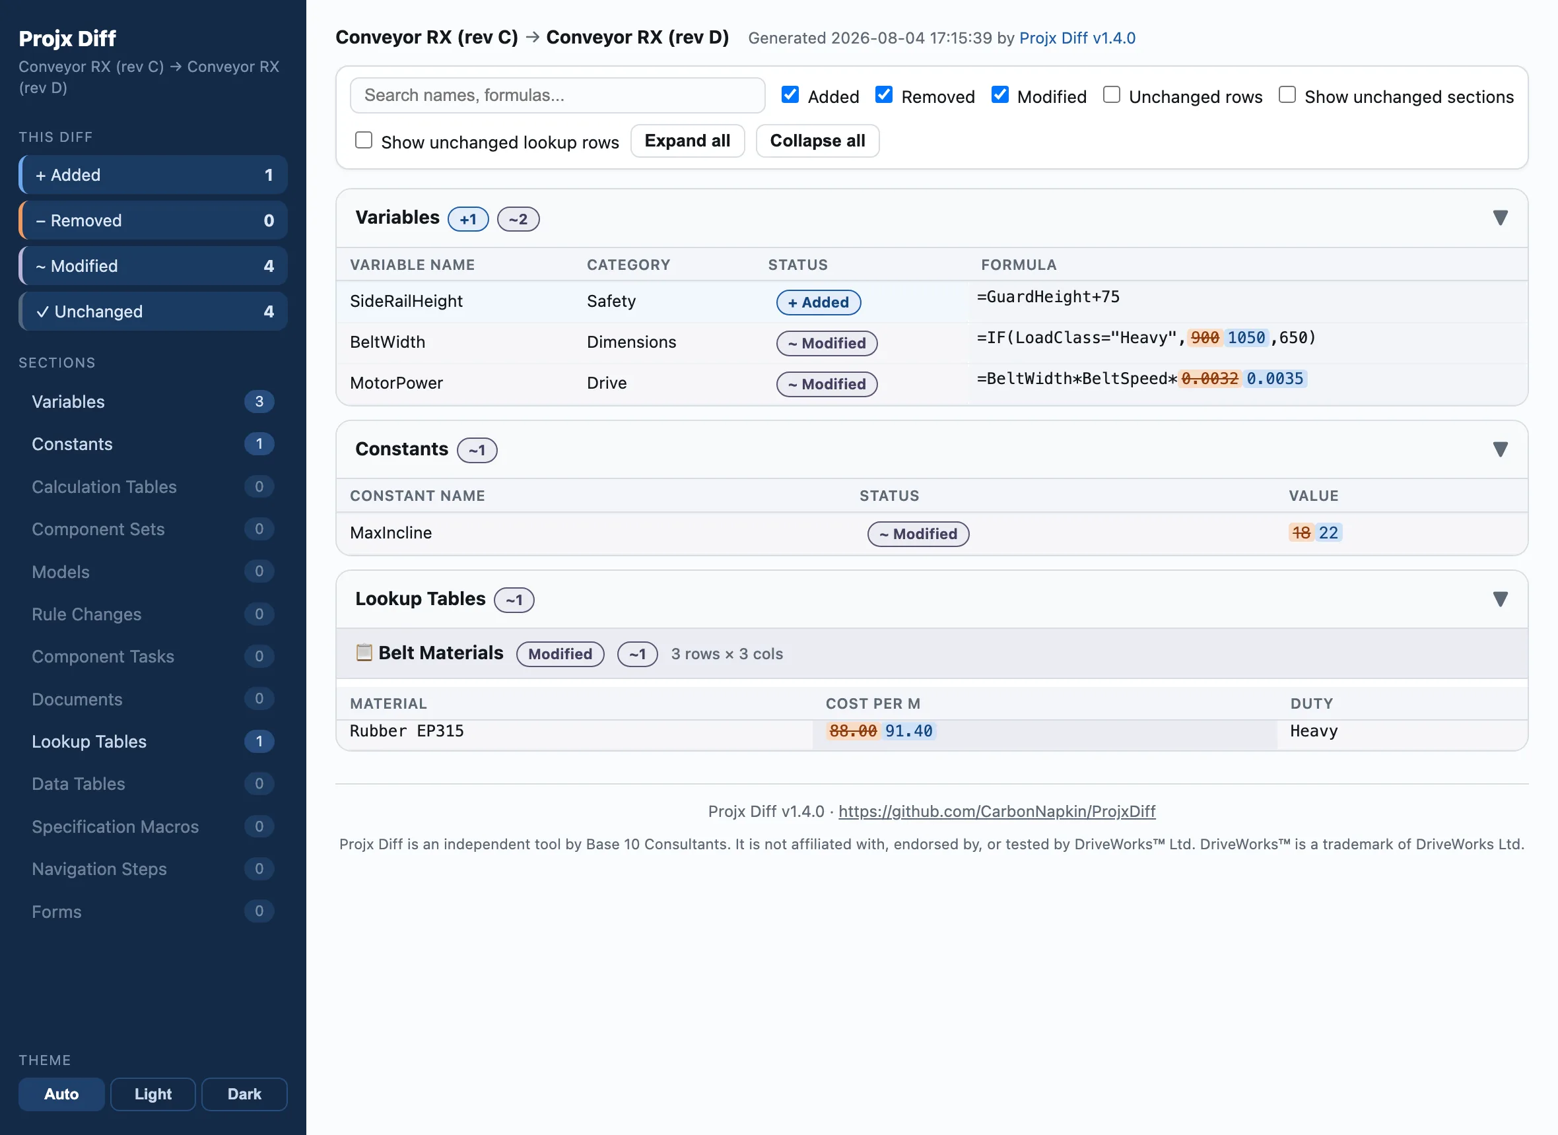The width and height of the screenshot is (1558, 1135).
Task: Click BeltWidth's Modified status badge
Action: (826, 343)
